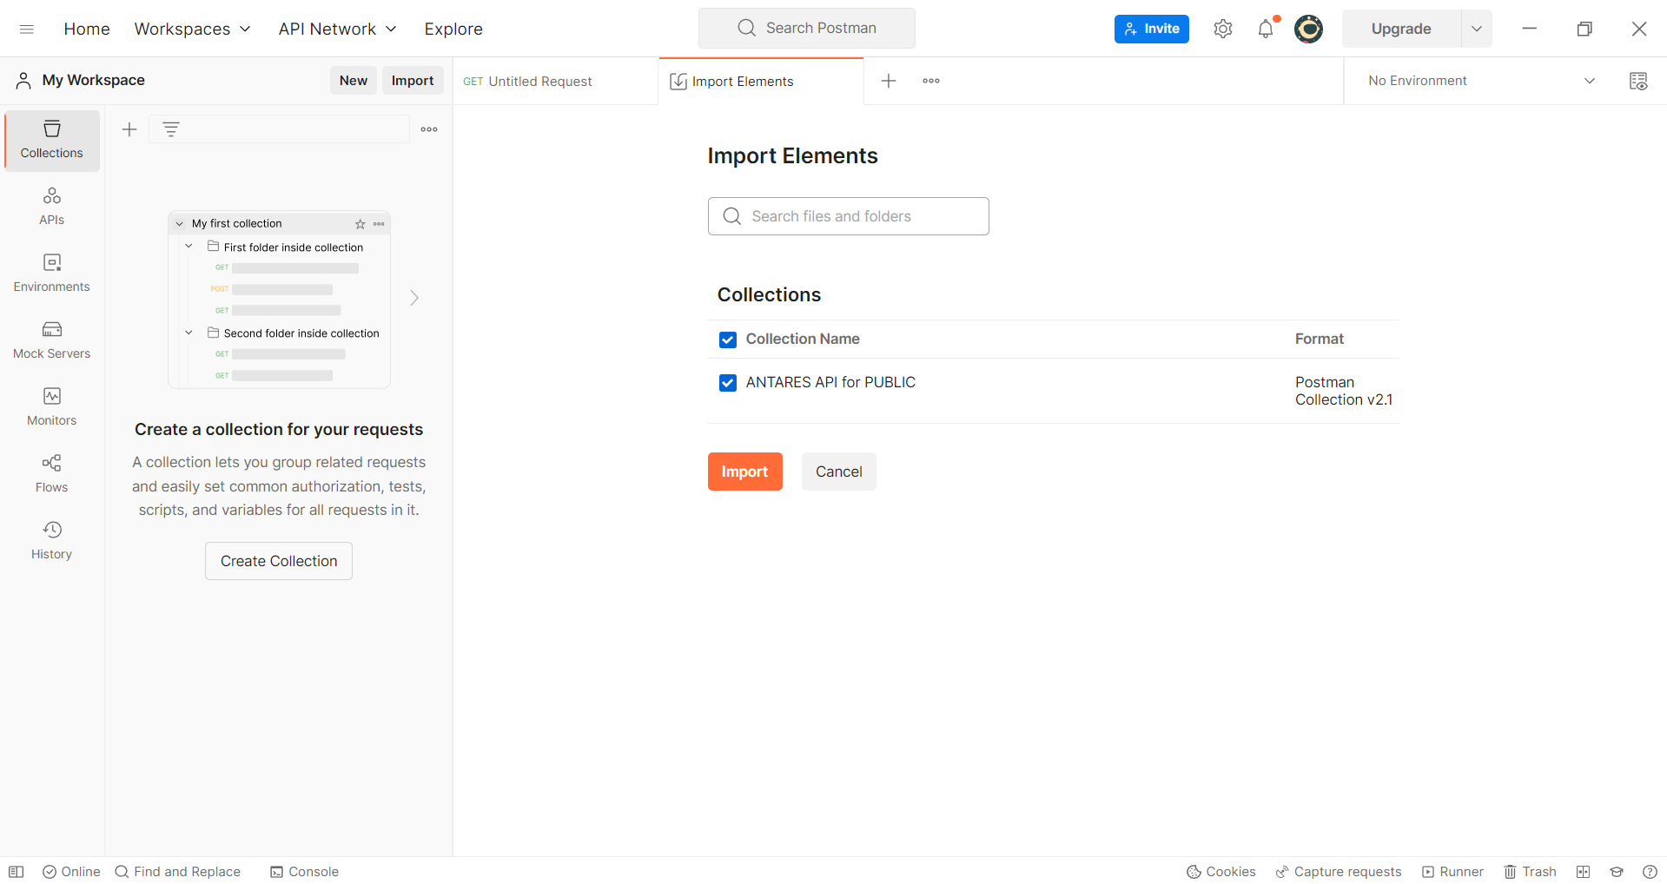Expand the Workspaces dropdown menu
The height and width of the screenshot is (884, 1667).
click(192, 29)
